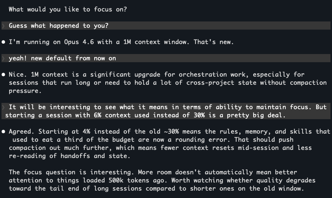Screen dimensions: 332x198
Task: Click the bullet next to "Agreed. Starting"
Action: pos(4,132)
